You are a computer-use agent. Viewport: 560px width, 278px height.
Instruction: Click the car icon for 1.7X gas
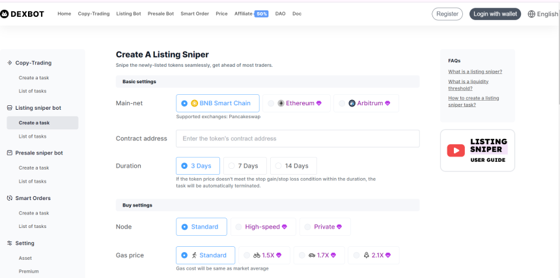pyautogui.click(x=312, y=255)
